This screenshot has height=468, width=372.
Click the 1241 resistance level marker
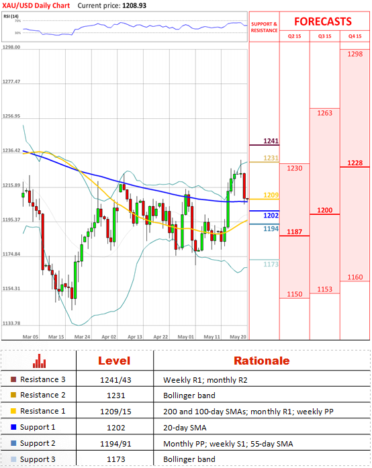(271, 141)
